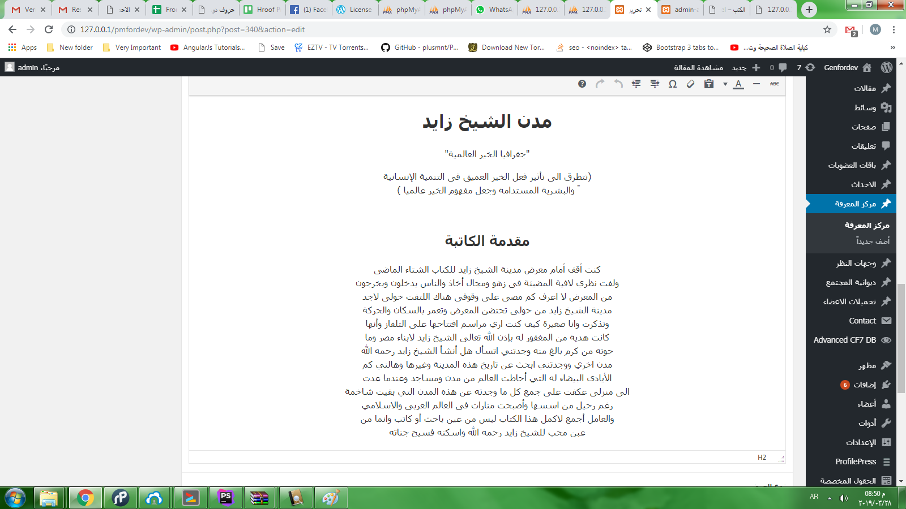
Task: Open the admin user account menu
Action: coord(32,67)
